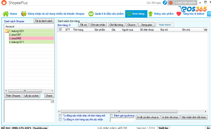Click the Lấy lại cookie button

31,96
